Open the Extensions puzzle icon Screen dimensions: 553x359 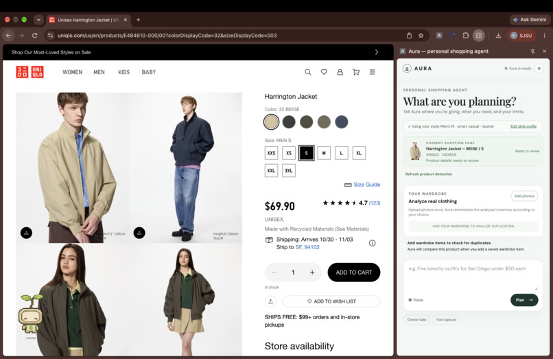pyautogui.click(x=466, y=35)
